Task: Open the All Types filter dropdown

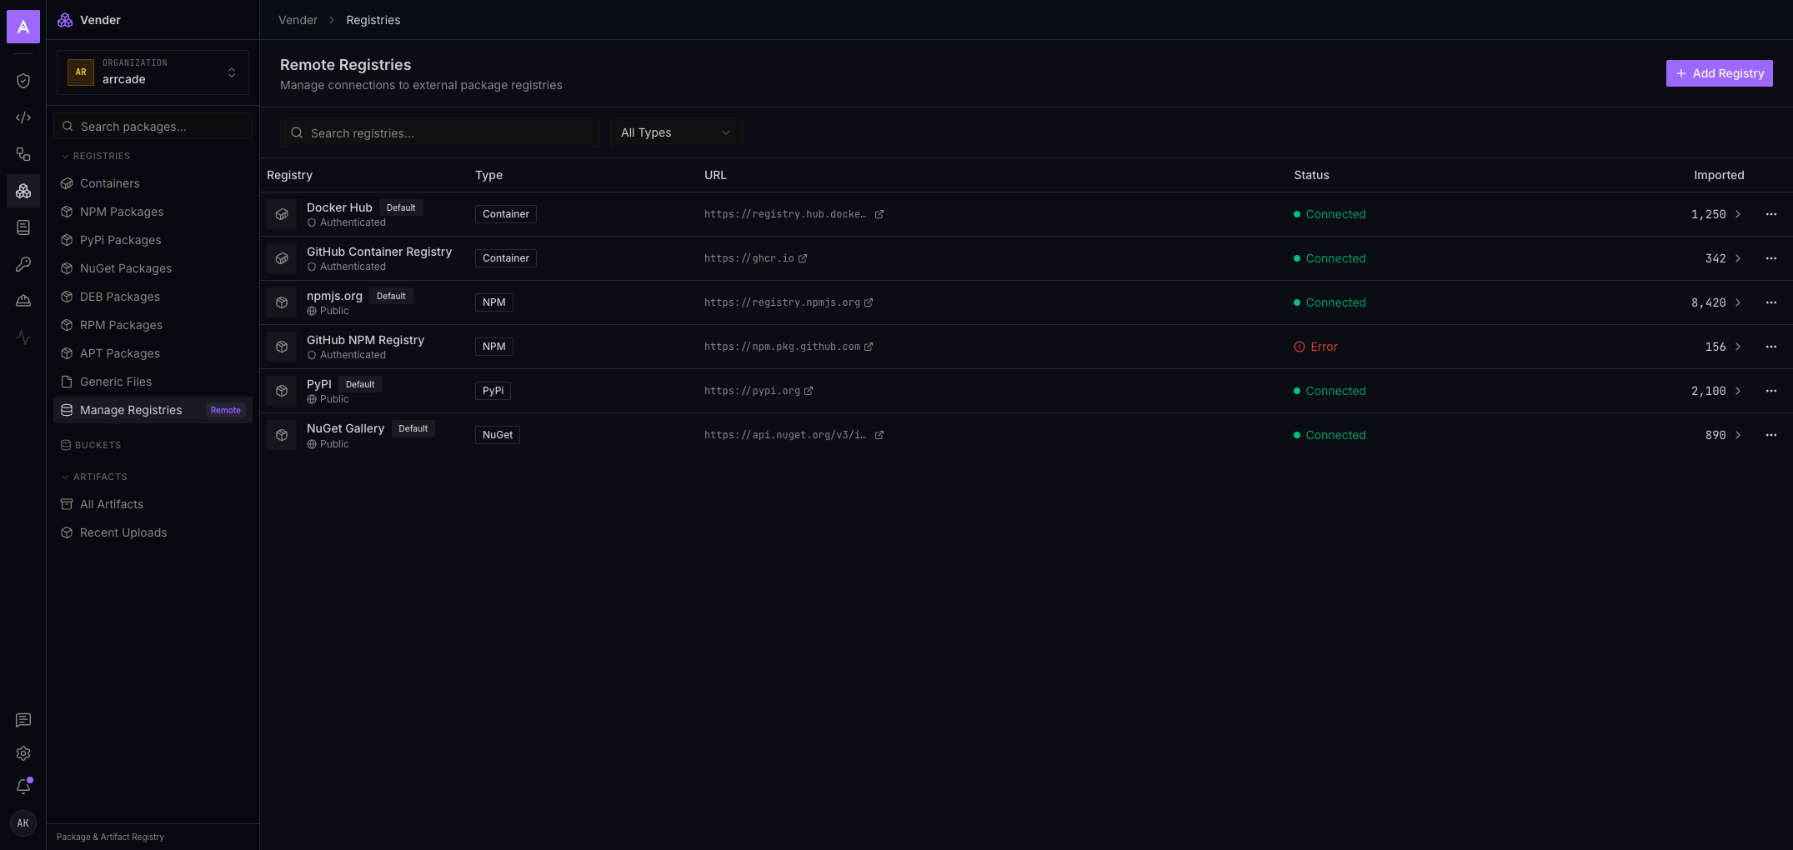Action: tap(676, 132)
